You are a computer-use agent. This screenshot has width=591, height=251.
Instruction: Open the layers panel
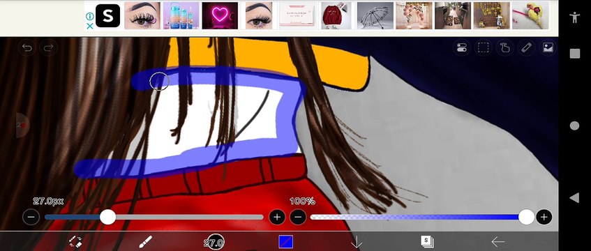click(x=427, y=241)
